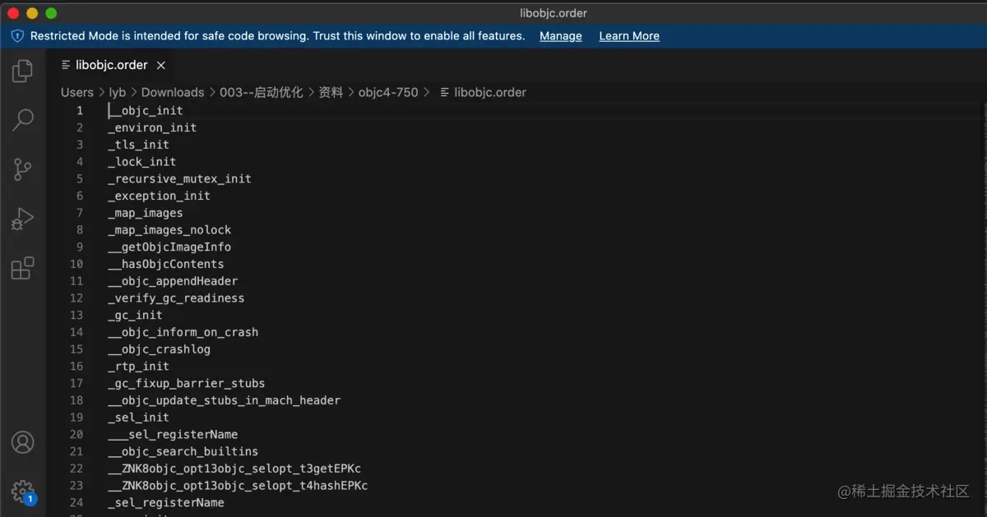Open the Run and Debug view
987x517 pixels.
click(22, 219)
